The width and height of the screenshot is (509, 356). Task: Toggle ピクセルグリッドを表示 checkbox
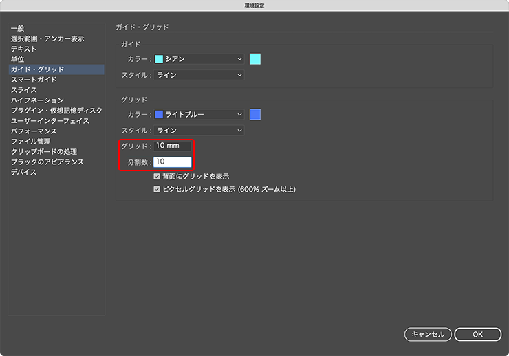(x=158, y=188)
